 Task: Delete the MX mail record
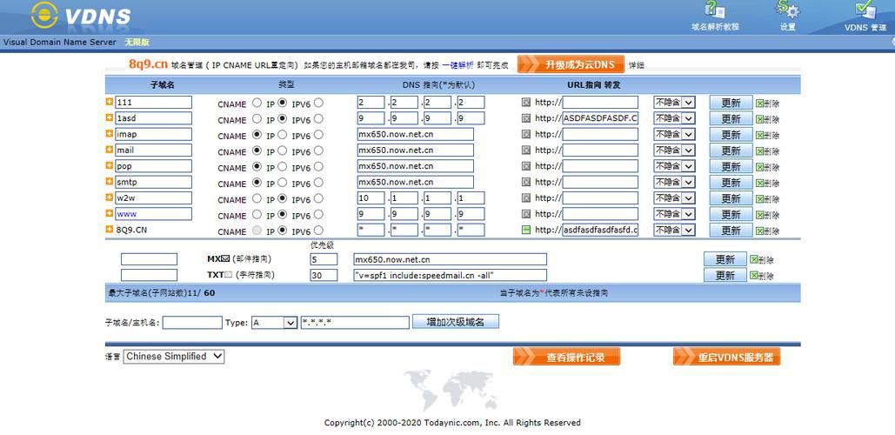point(762,260)
